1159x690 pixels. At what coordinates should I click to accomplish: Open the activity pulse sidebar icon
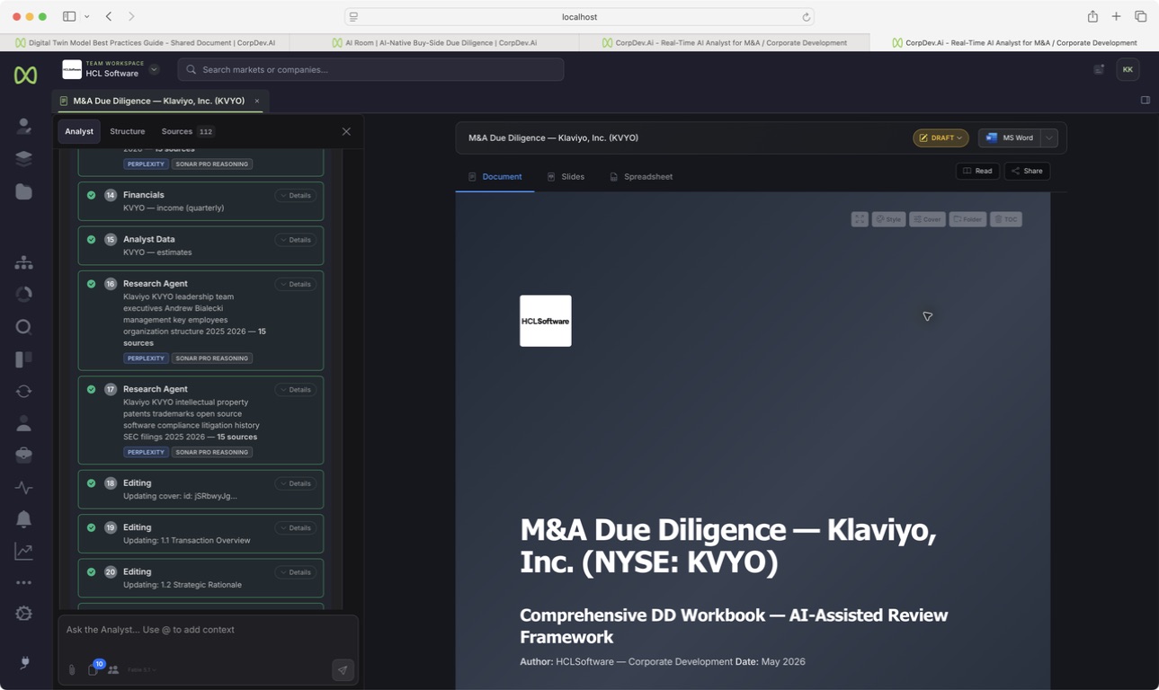(24, 488)
